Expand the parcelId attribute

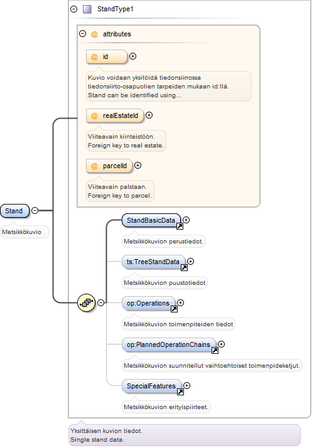pyautogui.click(x=138, y=166)
